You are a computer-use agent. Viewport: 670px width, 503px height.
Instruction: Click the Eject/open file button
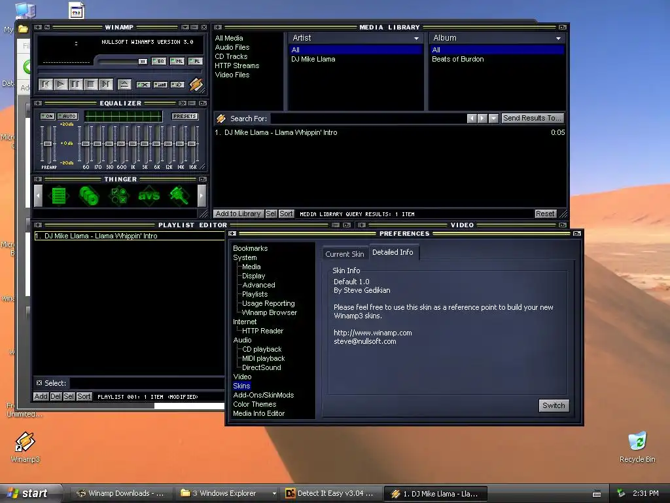(124, 84)
